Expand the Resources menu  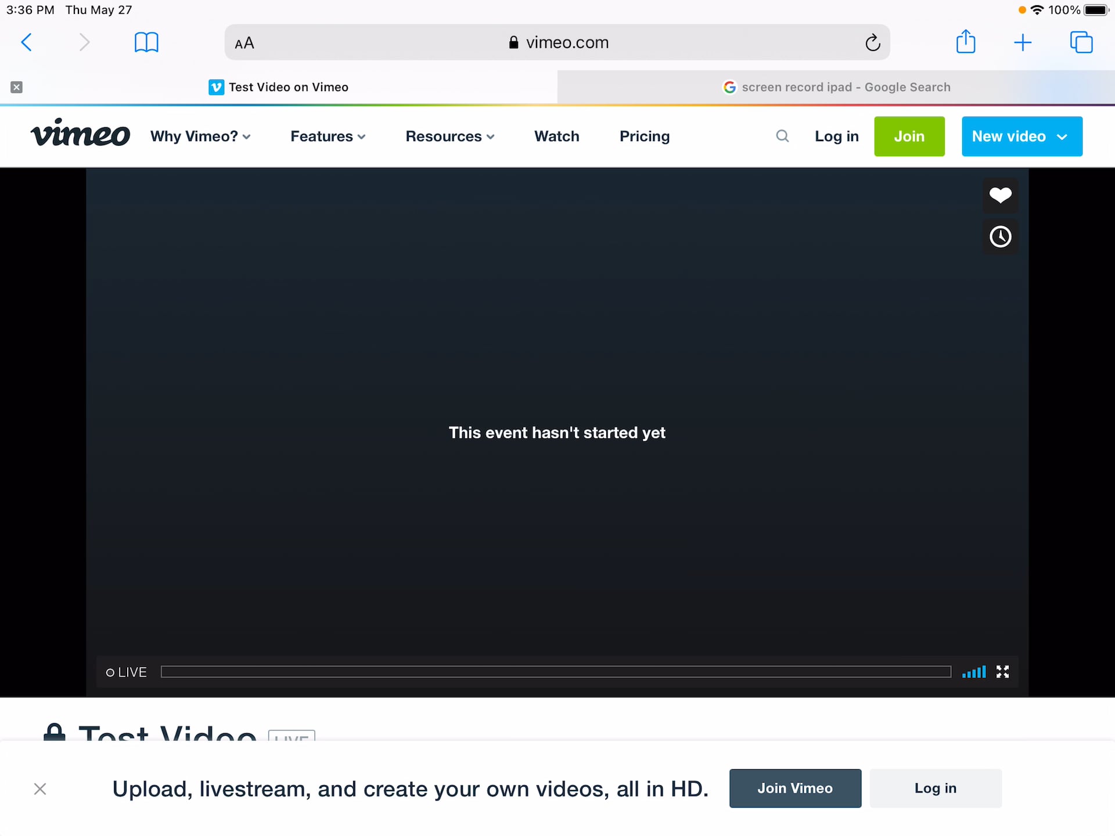450,136
